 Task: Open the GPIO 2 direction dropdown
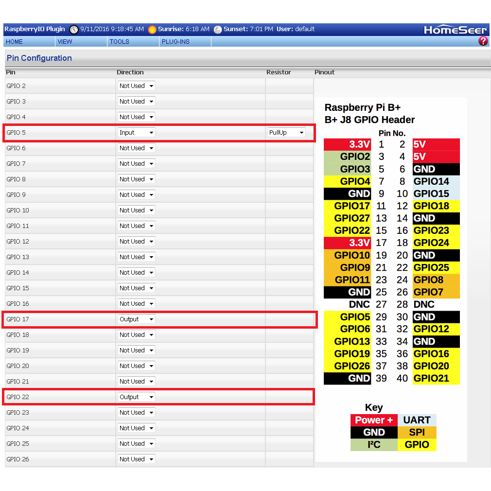tap(136, 86)
